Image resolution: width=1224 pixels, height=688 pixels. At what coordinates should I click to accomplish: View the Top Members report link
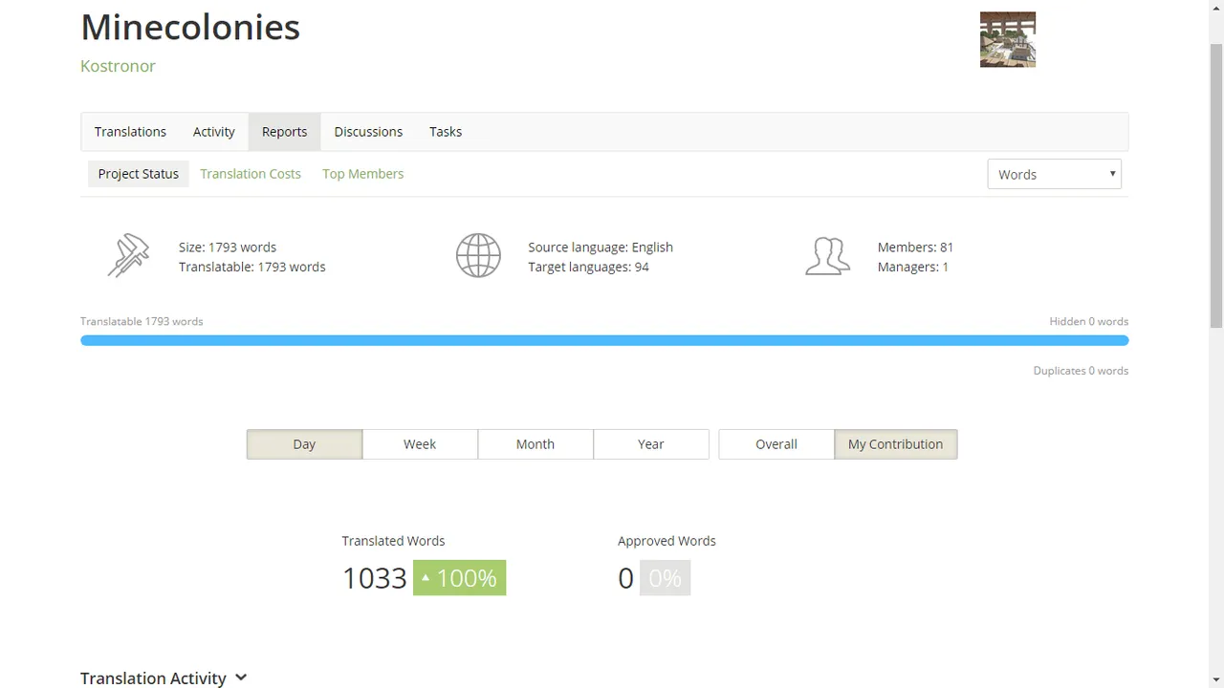[x=363, y=174]
